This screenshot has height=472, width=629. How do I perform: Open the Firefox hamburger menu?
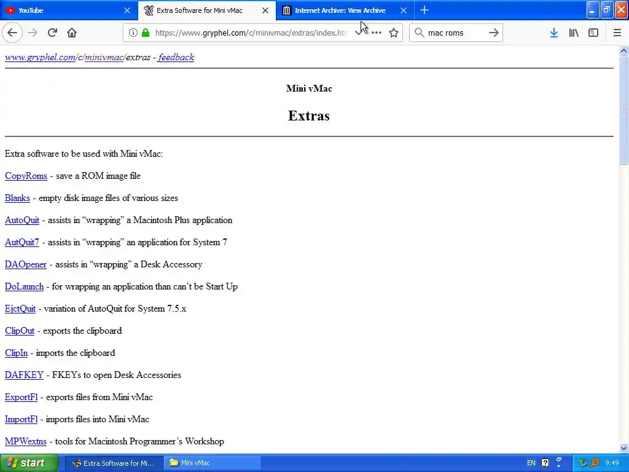tap(617, 33)
